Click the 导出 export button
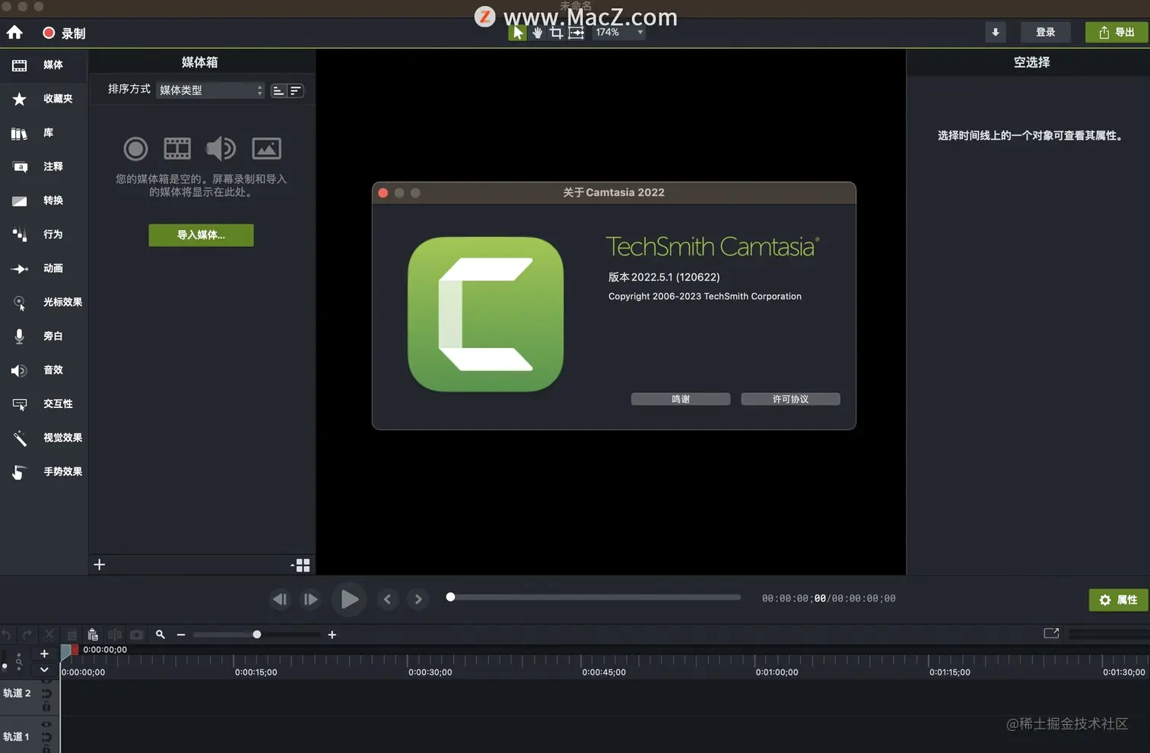This screenshot has height=753, width=1150. tap(1117, 32)
